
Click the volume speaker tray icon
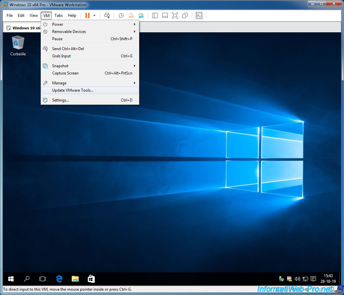click(297, 279)
